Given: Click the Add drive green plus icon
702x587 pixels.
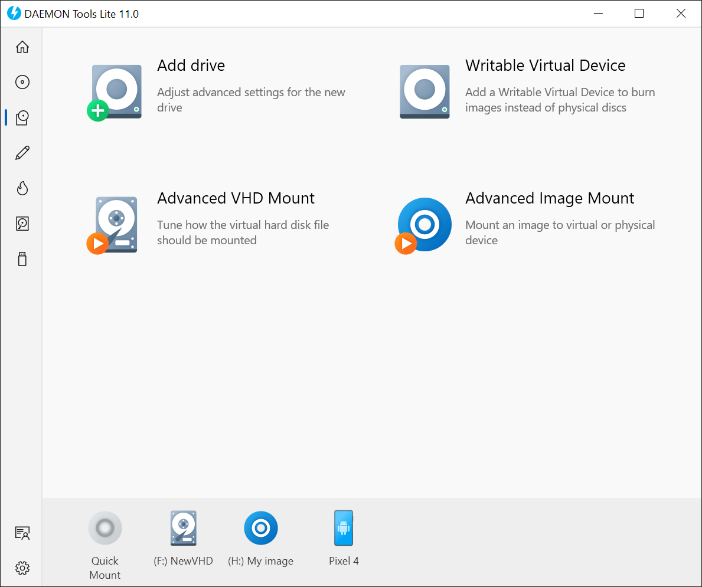Looking at the screenshot, I should (x=98, y=110).
